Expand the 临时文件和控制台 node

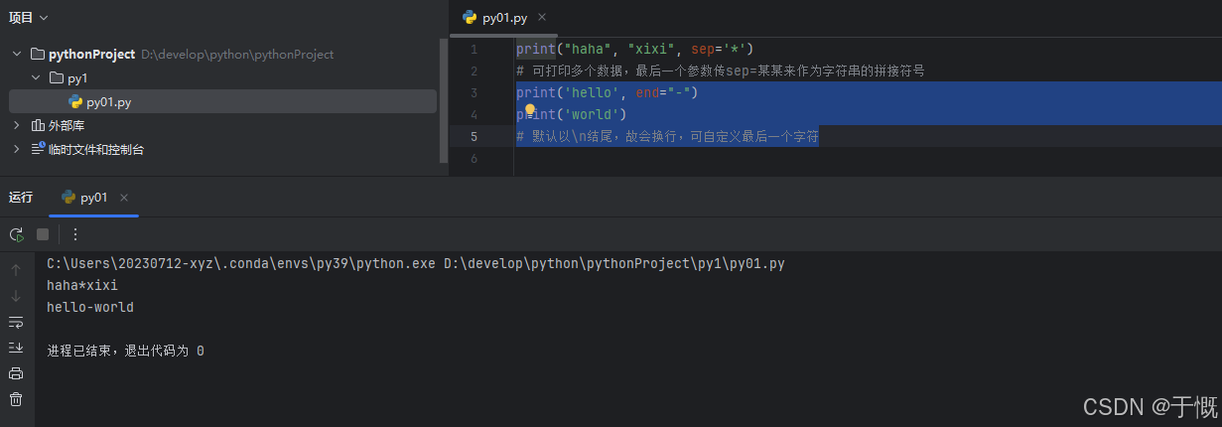(17, 149)
